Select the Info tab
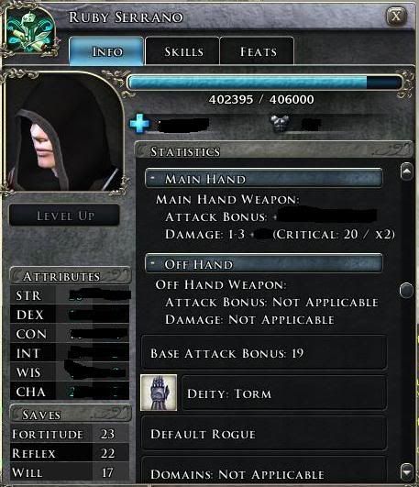419x487 pixels. point(106,51)
